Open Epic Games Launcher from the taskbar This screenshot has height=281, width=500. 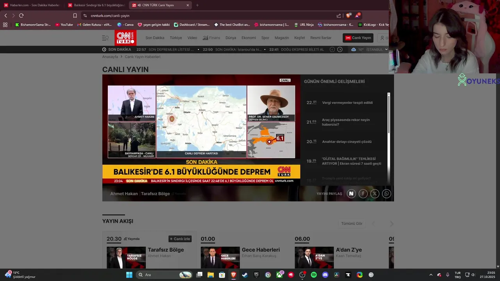[256, 275]
